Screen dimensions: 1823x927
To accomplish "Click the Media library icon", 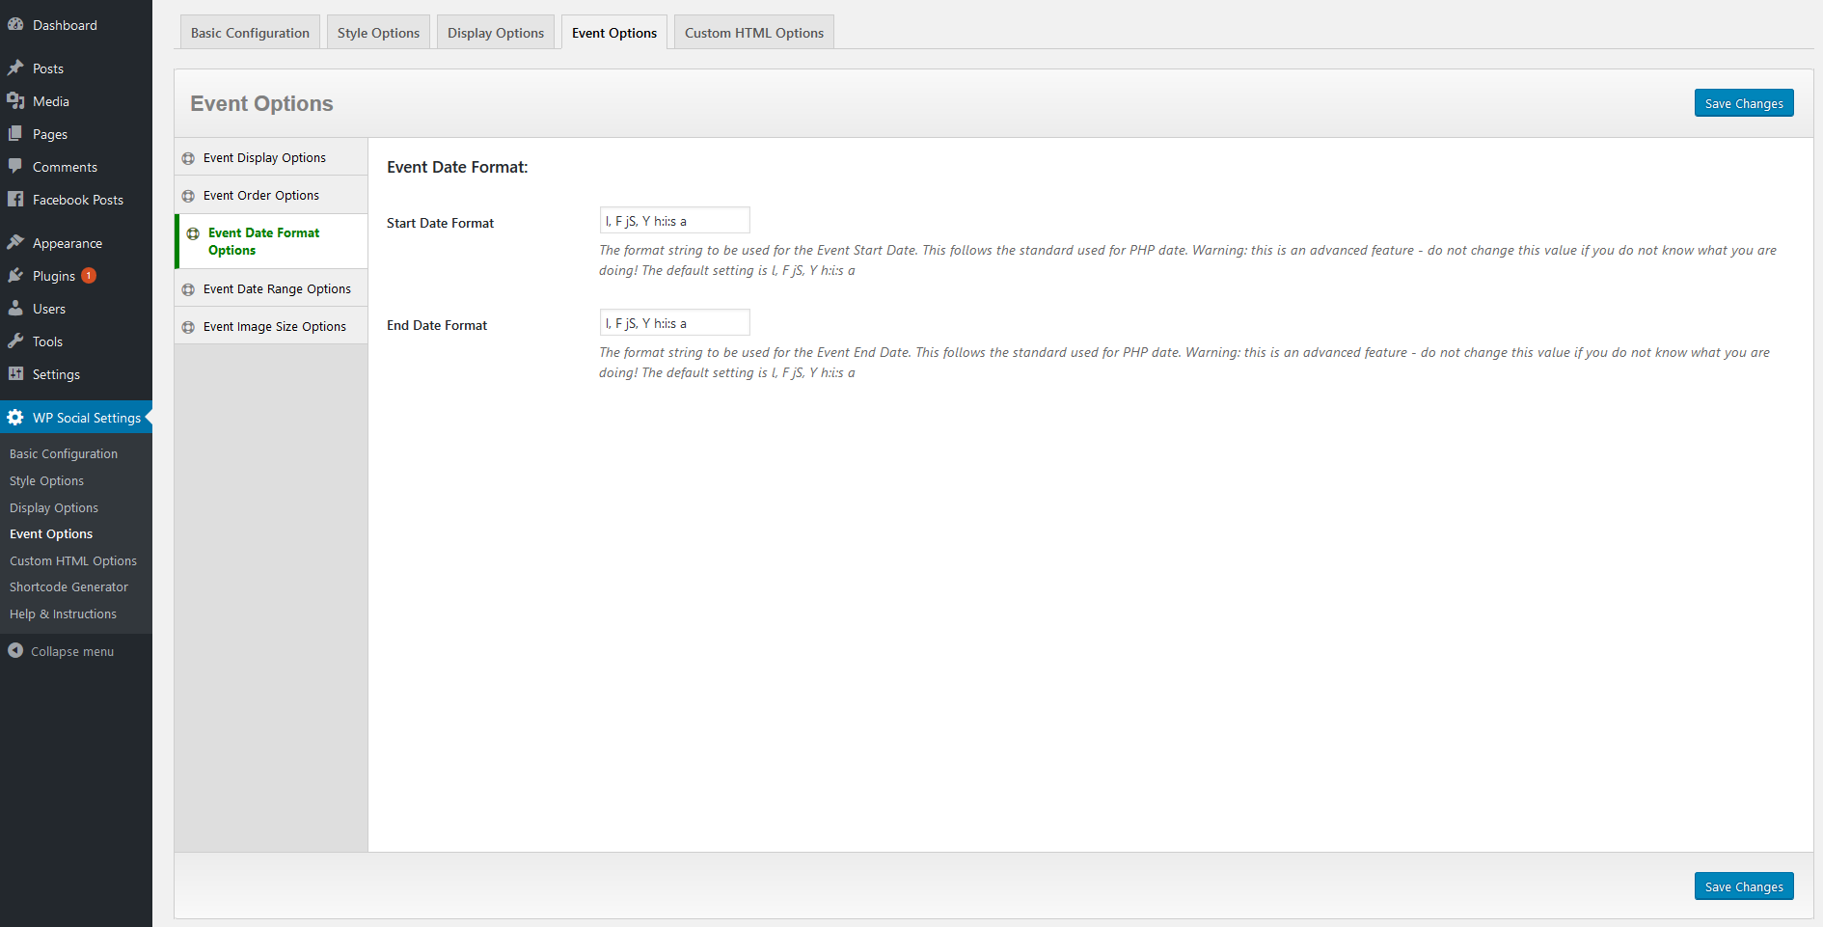I will 15,101.
